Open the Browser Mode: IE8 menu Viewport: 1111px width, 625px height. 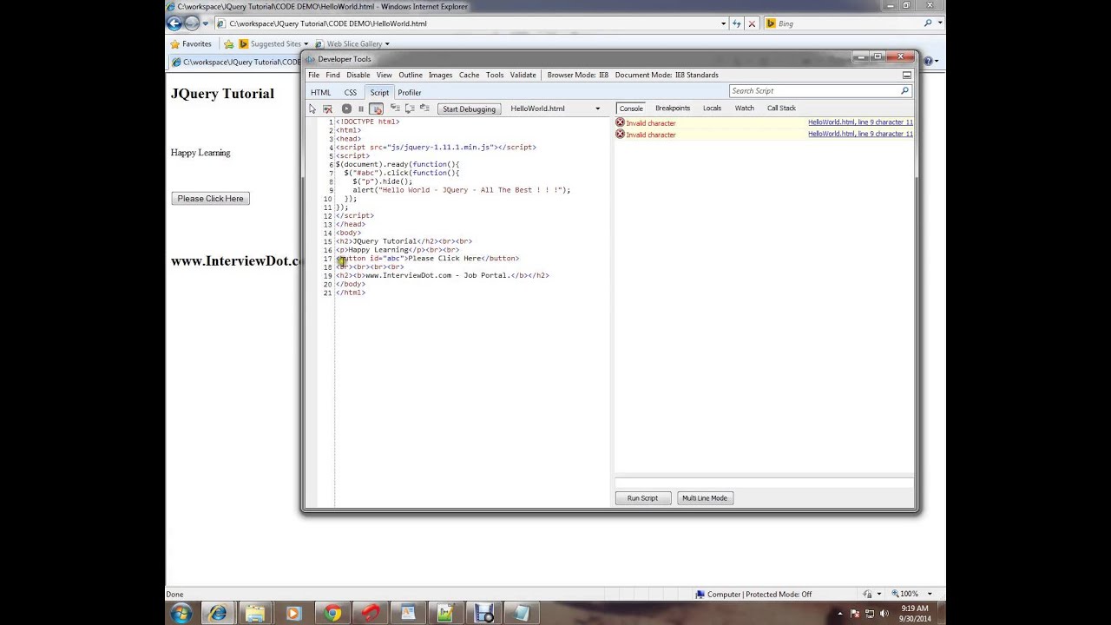pyautogui.click(x=577, y=75)
